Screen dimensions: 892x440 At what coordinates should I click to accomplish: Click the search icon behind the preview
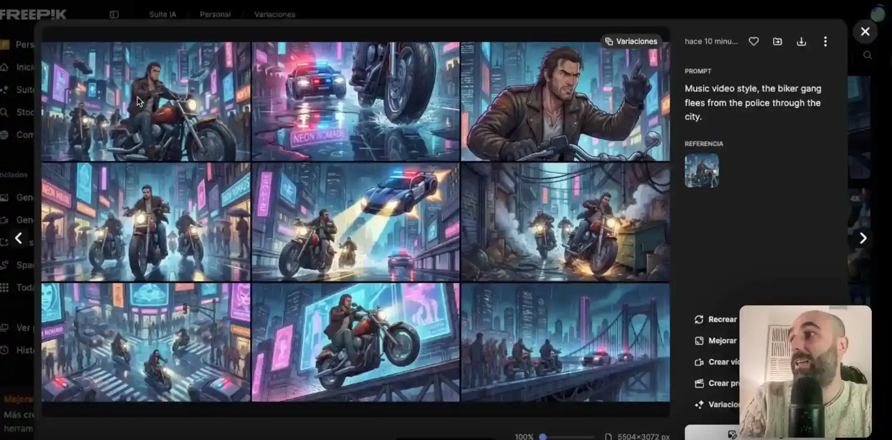coord(868,55)
